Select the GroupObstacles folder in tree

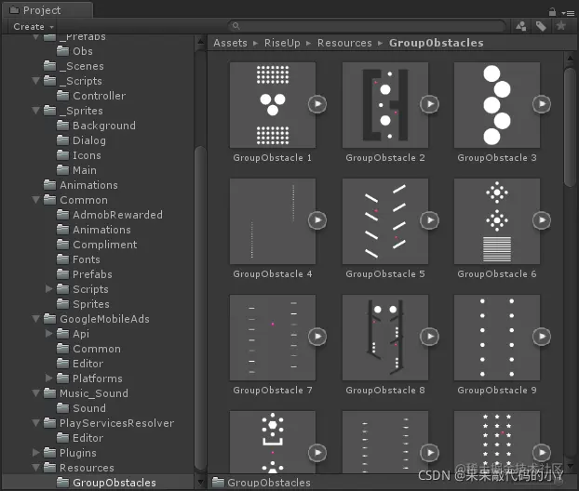point(106,483)
